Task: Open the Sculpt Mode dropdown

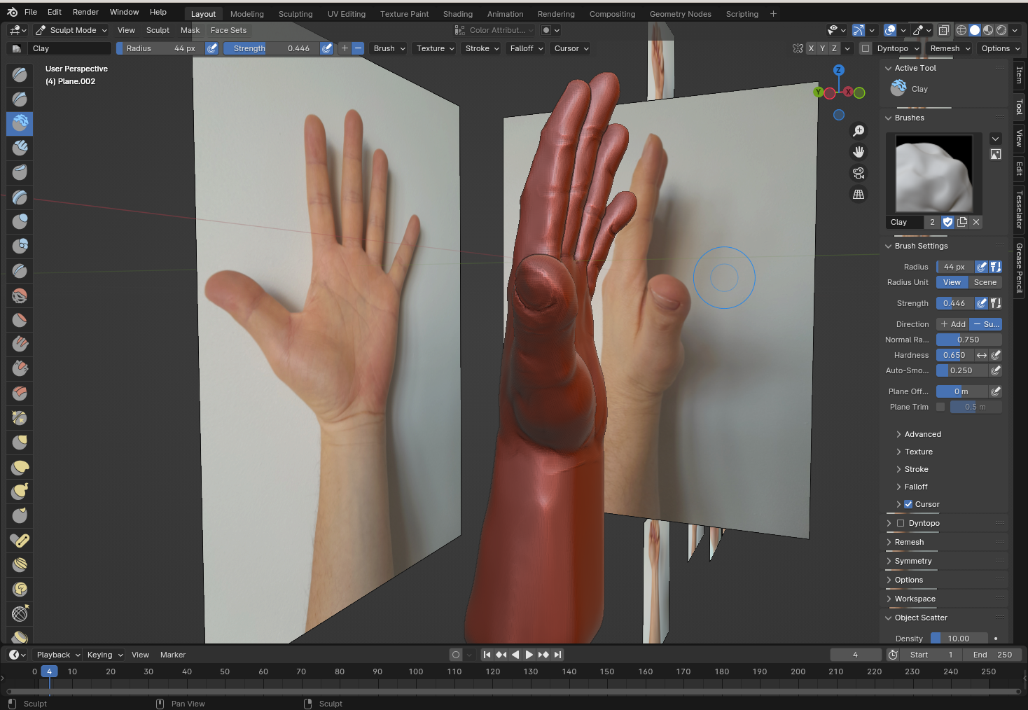Action: [71, 30]
